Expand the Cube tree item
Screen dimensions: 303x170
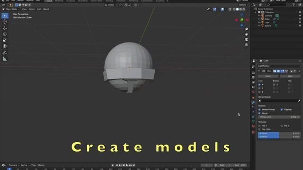click(x=259, y=19)
